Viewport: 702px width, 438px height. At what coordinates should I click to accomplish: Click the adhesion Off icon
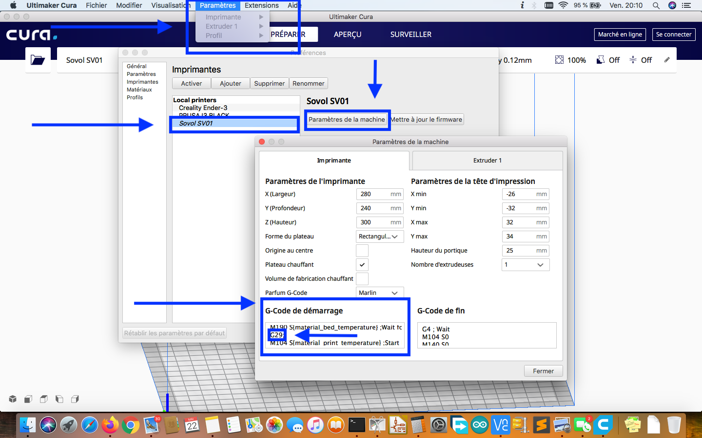point(633,60)
